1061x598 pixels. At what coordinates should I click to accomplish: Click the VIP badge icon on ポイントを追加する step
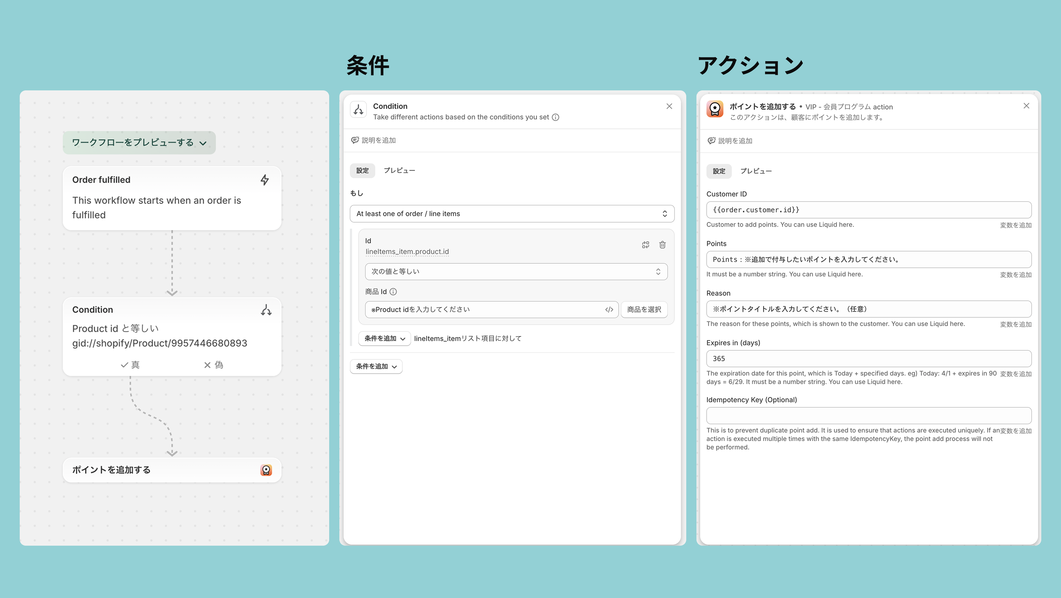tap(266, 470)
